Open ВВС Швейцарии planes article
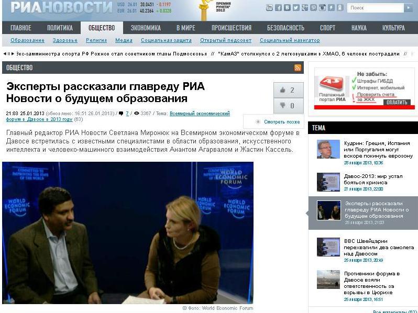 pyautogui.click(x=379, y=247)
